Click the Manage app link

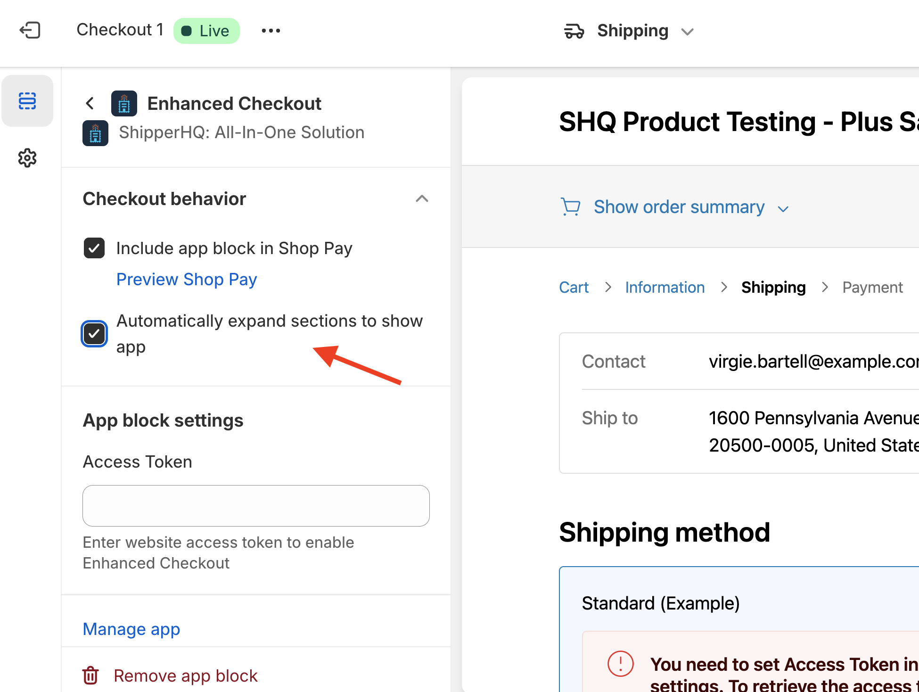tap(131, 629)
